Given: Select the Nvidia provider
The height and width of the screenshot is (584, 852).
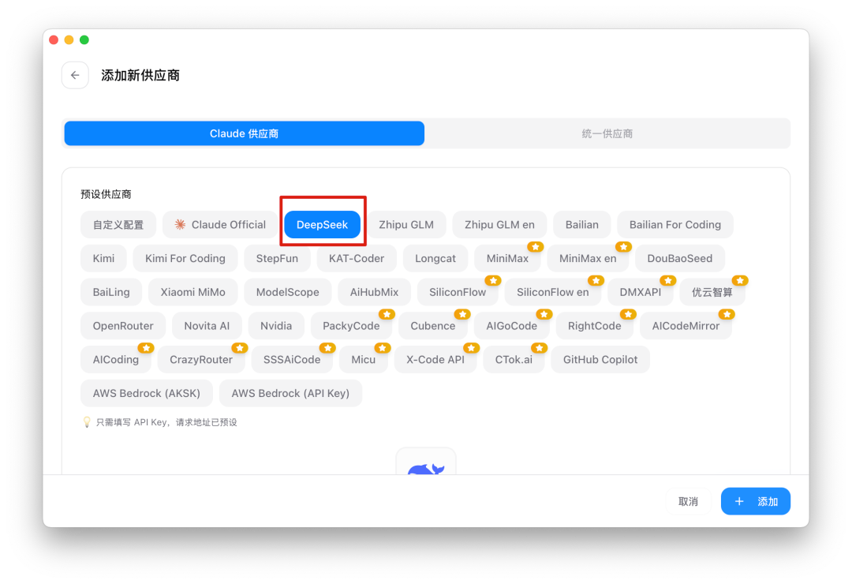Looking at the screenshot, I should tap(276, 326).
